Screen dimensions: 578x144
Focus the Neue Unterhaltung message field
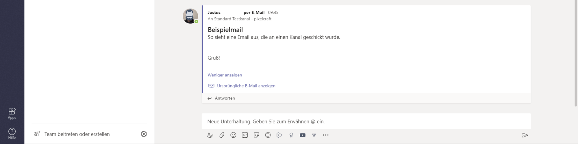pos(366,121)
